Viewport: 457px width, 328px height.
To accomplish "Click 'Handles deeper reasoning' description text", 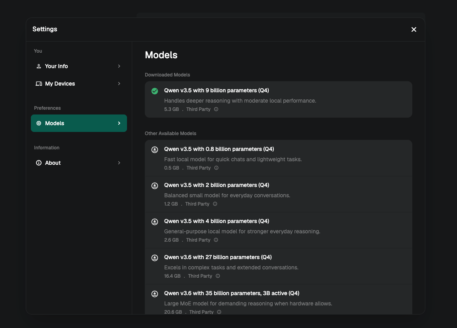I will (240, 101).
